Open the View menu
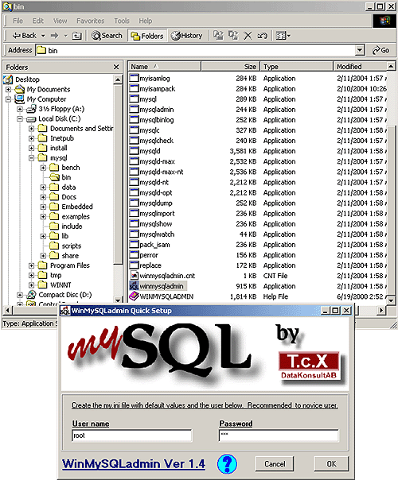The width and height of the screenshot is (398, 480). 60,21
